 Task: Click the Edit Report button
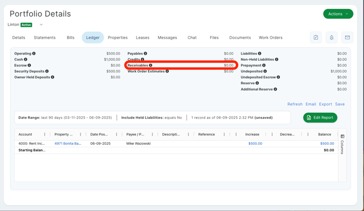(x=320, y=118)
